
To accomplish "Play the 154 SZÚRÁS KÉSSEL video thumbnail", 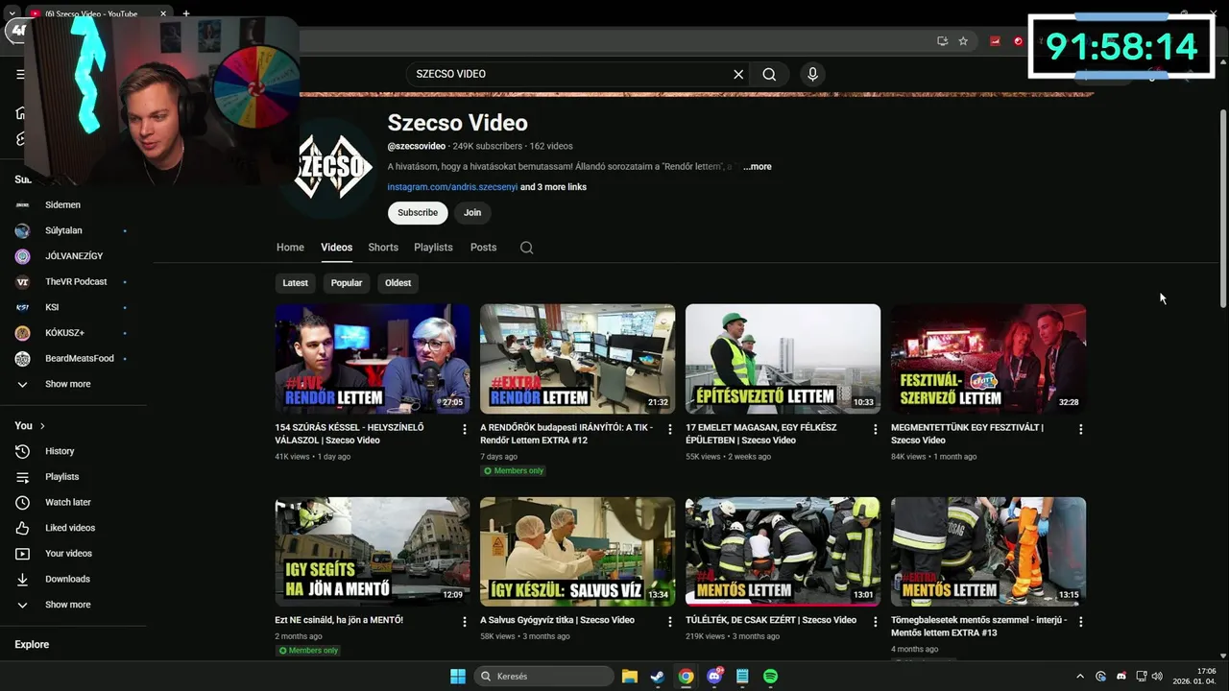I will click(x=373, y=359).
